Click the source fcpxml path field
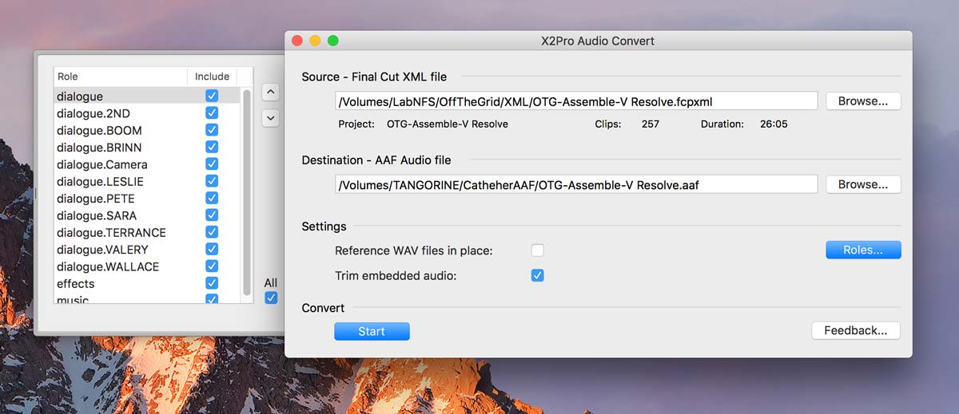The width and height of the screenshot is (959, 414). point(576,101)
